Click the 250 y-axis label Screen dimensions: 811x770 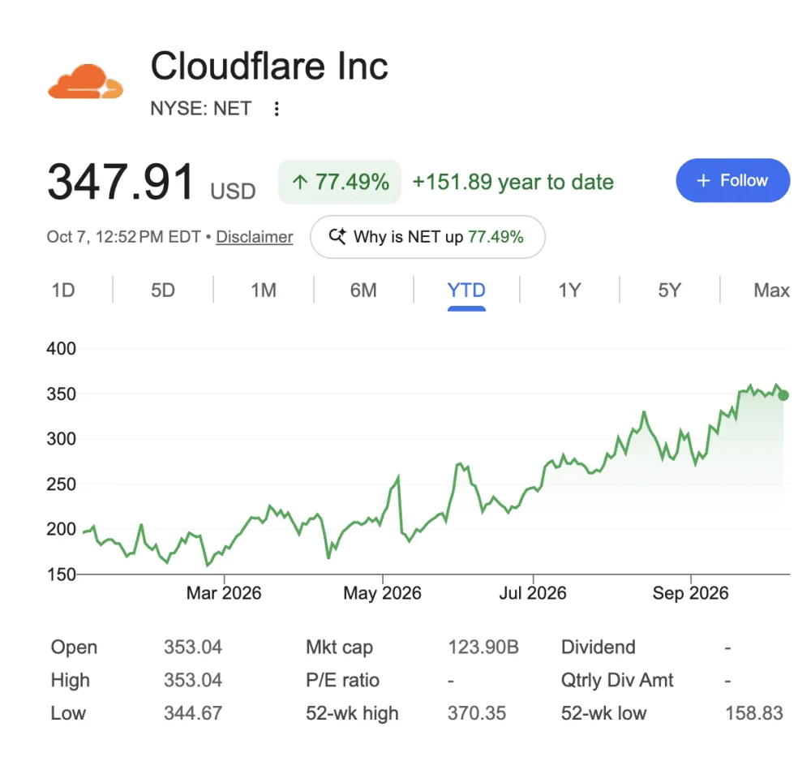pos(61,484)
